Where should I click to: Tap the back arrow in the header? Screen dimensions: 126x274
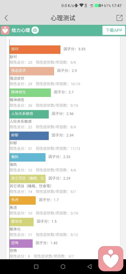pyautogui.click(x=6, y=18)
